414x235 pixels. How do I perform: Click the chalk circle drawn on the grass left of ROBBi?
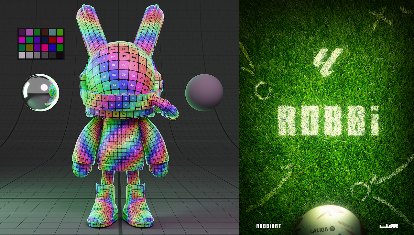click(262, 90)
